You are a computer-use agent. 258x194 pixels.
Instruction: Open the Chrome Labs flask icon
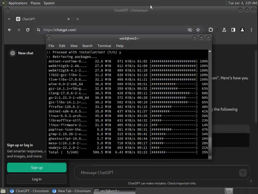(x=224, y=30)
